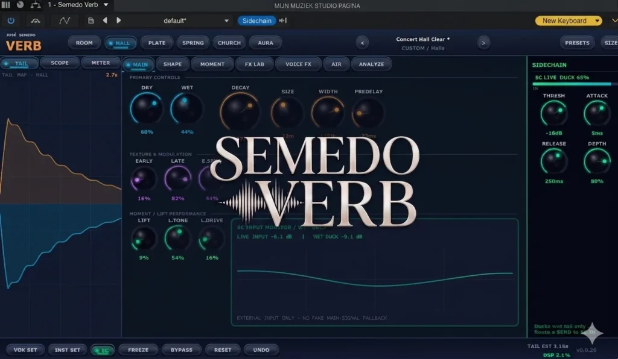Image resolution: width=618 pixels, height=359 pixels.
Task: Click the bypass arc icon next to power
Action: click(36, 20)
